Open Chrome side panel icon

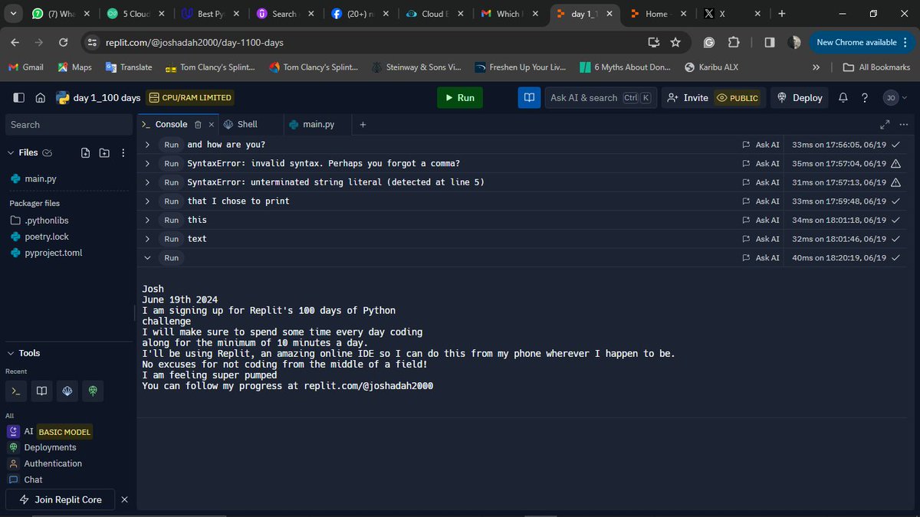769,43
